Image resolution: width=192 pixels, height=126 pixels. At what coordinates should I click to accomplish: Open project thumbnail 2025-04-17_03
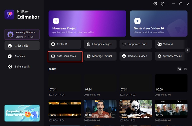tap(100, 83)
